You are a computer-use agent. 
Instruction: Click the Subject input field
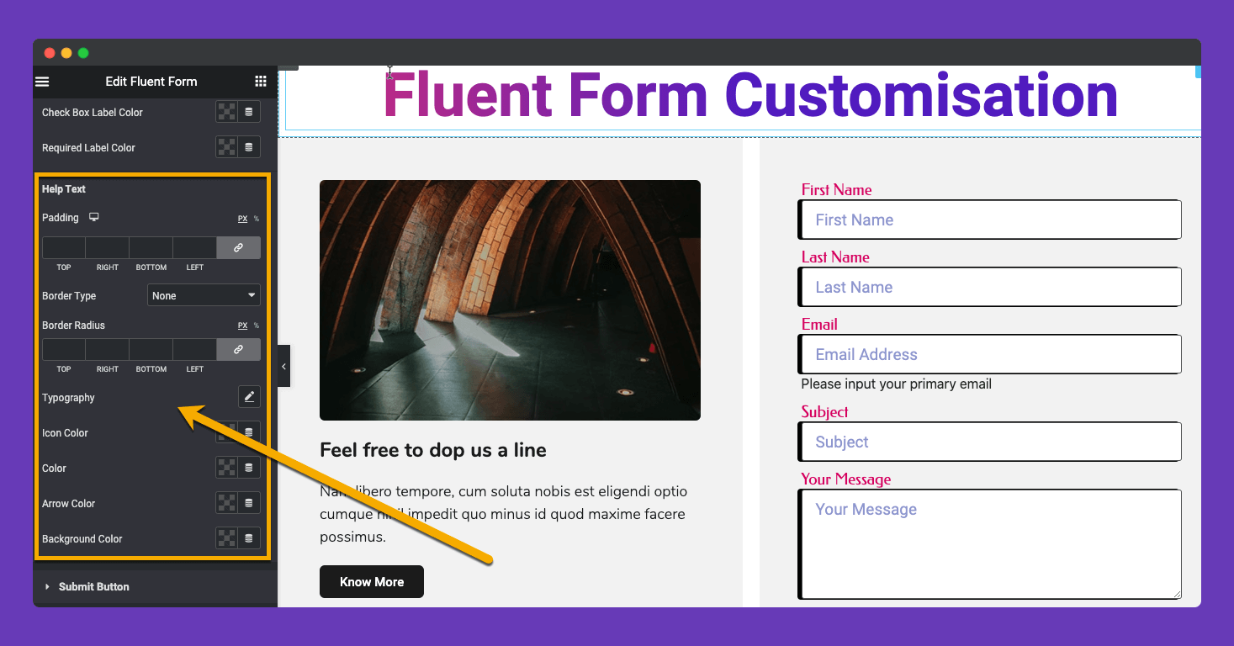coord(990,442)
